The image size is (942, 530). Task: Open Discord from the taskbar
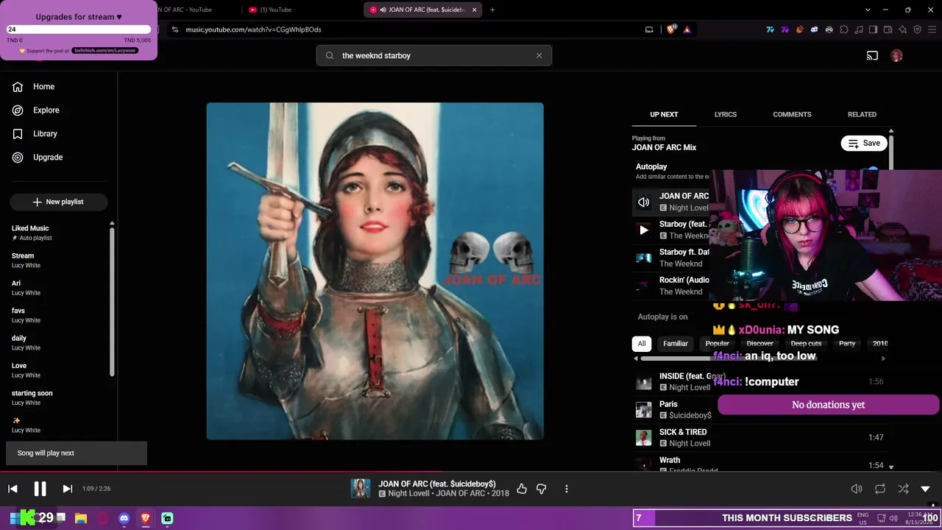click(x=124, y=518)
